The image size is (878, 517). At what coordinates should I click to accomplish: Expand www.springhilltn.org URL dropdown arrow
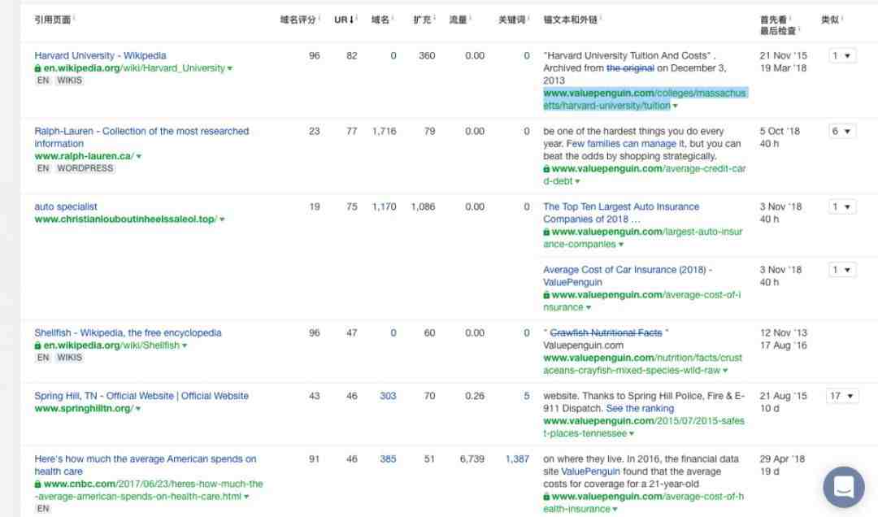tap(138, 409)
